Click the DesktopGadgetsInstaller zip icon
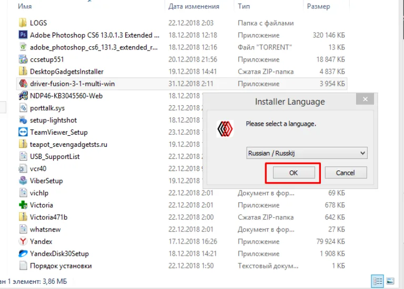The image size is (404, 289). 23,72
